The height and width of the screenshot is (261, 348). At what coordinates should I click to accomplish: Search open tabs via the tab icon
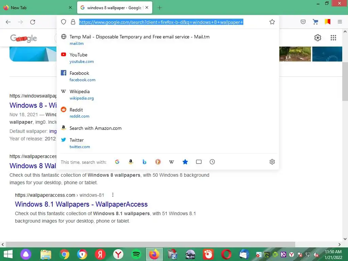[199, 162]
